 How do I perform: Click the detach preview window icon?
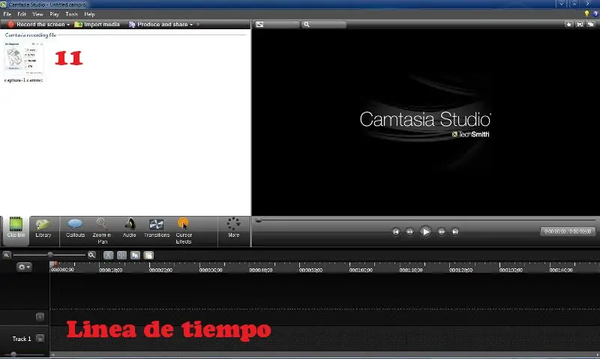(590, 25)
